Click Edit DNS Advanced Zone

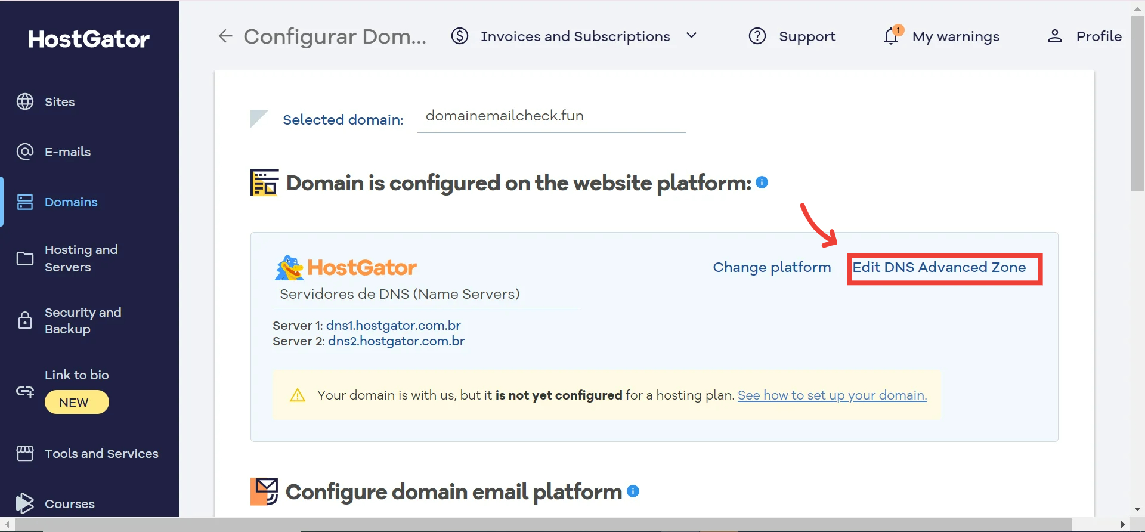click(939, 267)
